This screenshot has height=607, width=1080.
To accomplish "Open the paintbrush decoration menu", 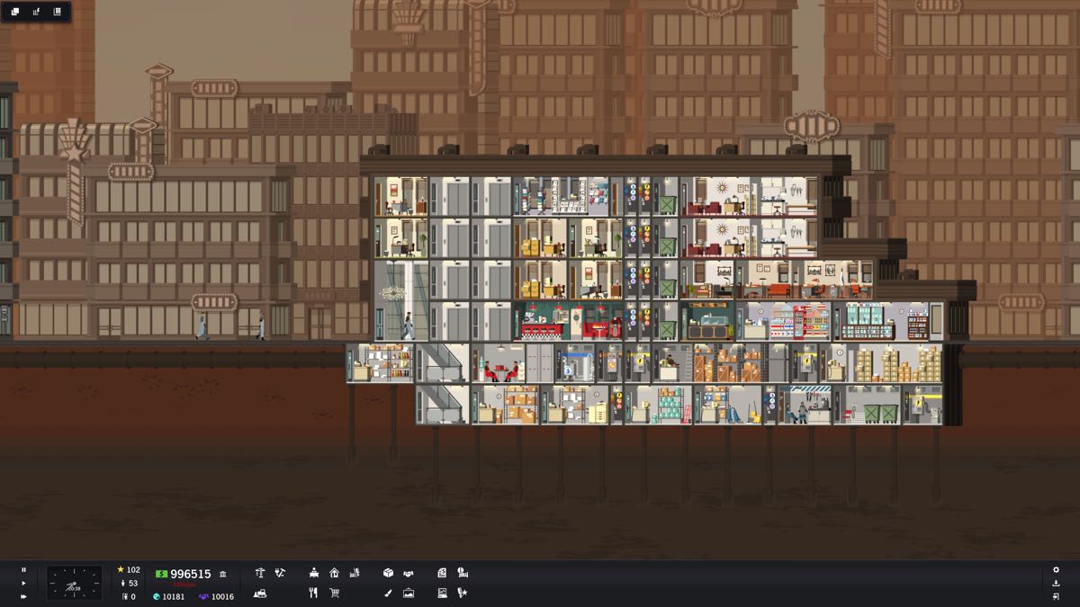I will click(388, 593).
